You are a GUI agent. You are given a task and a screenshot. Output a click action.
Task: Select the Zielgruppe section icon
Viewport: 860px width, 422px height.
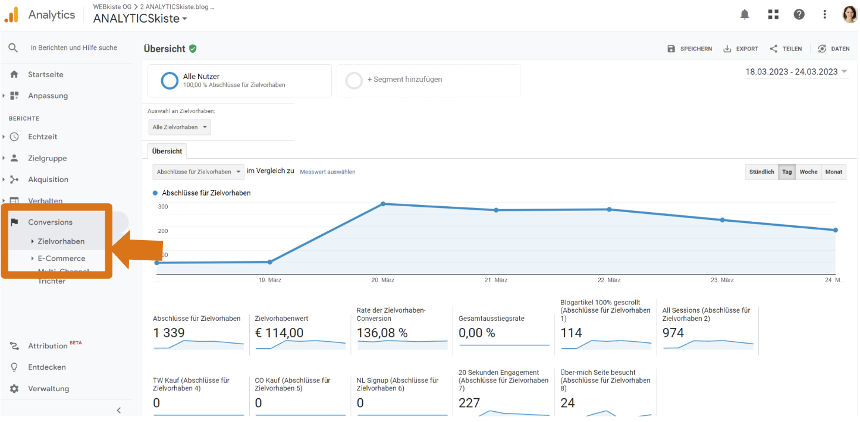coord(13,158)
